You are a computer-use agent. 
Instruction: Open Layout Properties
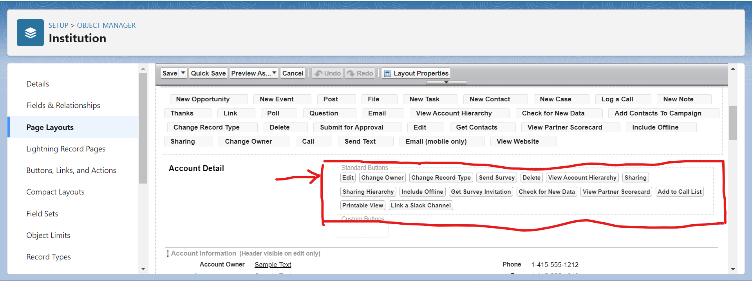click(416, 73)
